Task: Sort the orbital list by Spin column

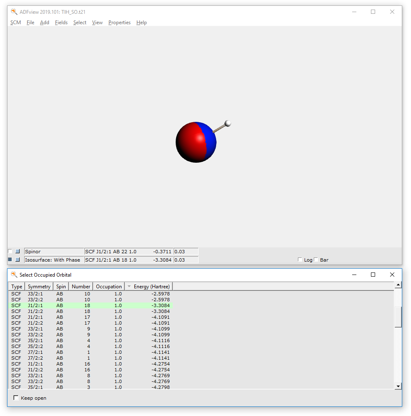Action: (x=61, y=287)
